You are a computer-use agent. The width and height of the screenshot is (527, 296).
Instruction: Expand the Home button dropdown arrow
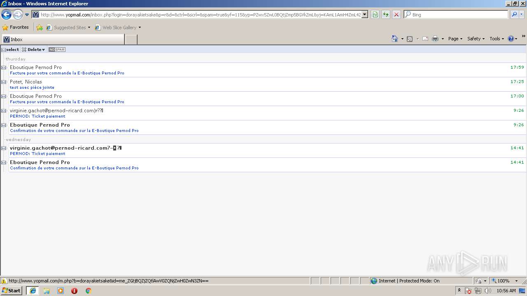(402, 39)
